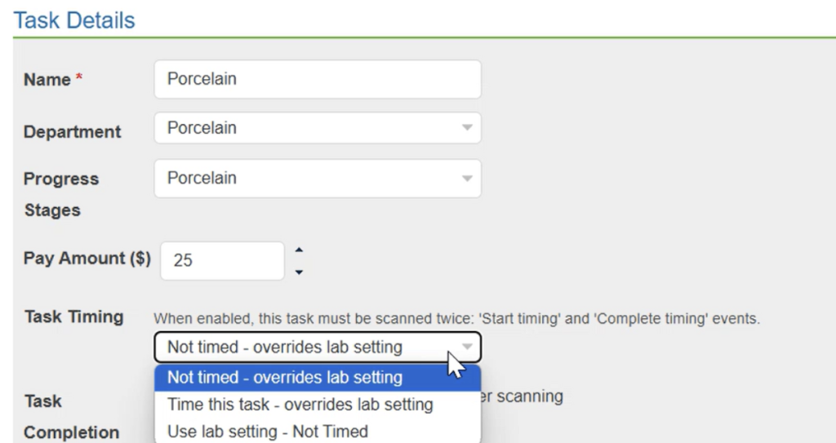Click the Department dropdown arrow
This screenshot has width=836, height=443.
click(467, 128)
